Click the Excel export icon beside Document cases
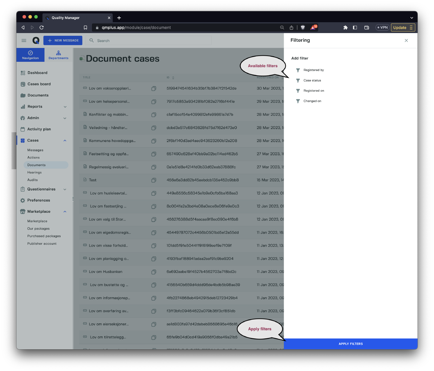 [82, 59]
